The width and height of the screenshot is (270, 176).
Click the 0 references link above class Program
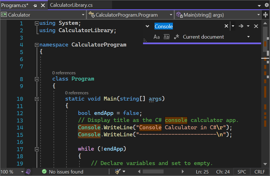click(x=64, y=73)
